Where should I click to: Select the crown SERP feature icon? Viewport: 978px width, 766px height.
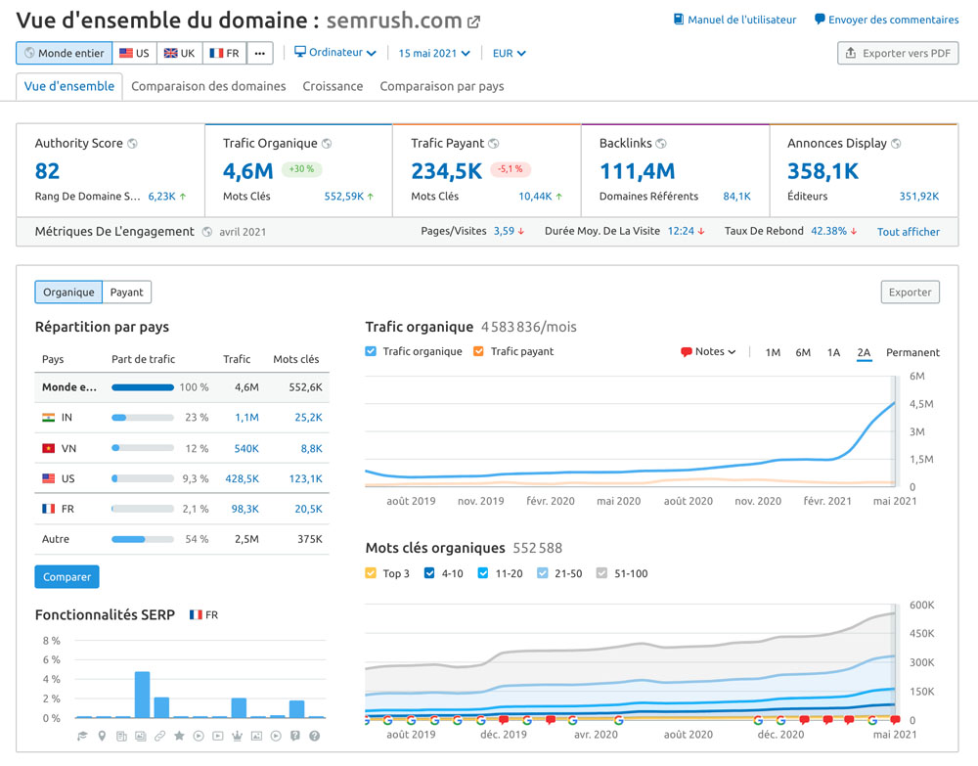(237, 736)
